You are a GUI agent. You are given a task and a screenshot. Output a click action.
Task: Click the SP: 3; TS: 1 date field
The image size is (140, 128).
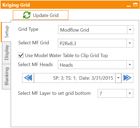tap(75, 78)
